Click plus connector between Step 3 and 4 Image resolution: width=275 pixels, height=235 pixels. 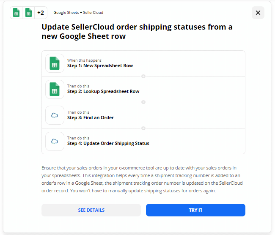coord(143,128)
